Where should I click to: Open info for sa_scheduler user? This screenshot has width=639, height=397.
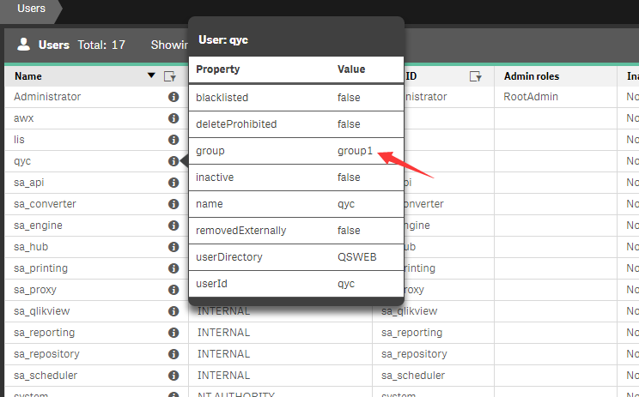[x=173, y=376]
